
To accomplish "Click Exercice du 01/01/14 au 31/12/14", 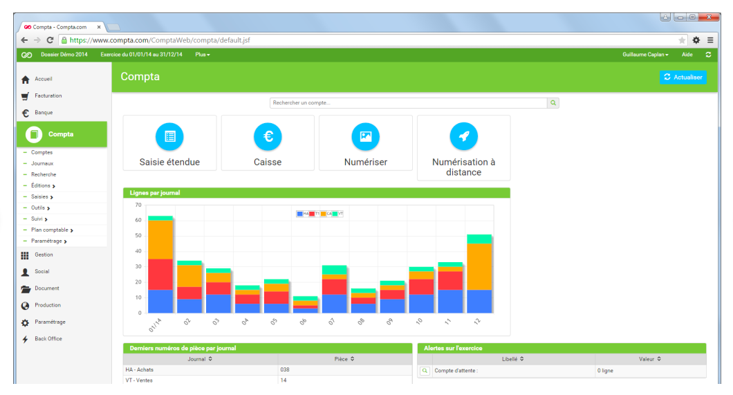I will click(141, 55).
